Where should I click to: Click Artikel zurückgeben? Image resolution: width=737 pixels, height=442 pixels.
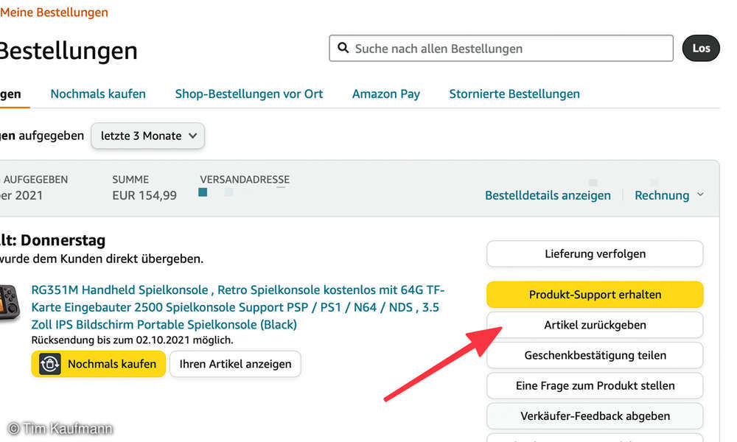coord(594,324)
